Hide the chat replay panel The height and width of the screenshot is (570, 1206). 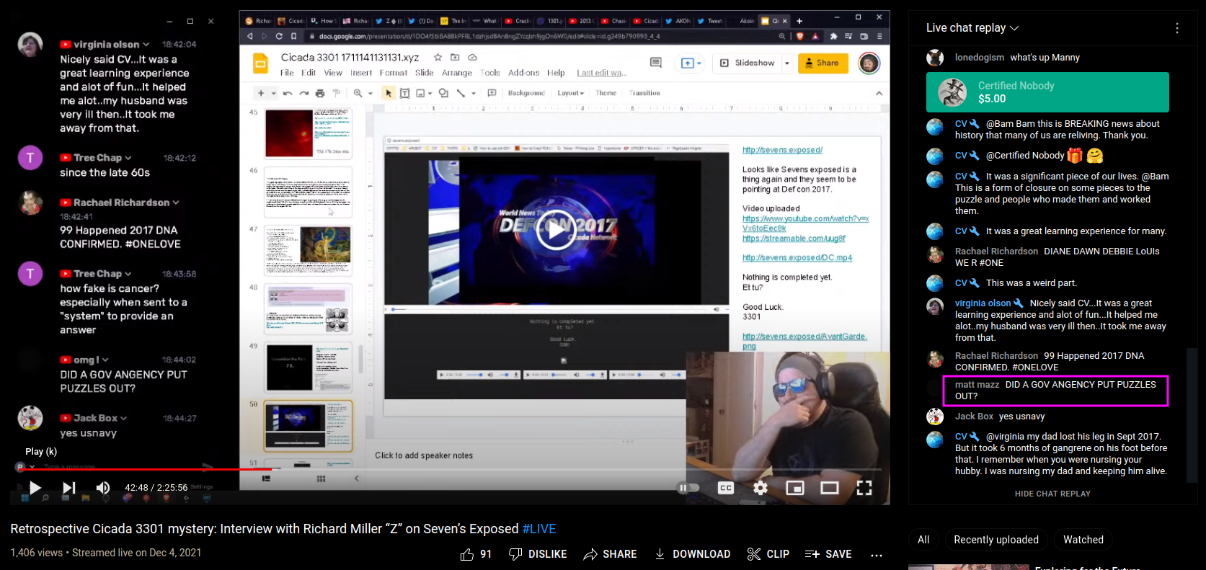click(x=1052, y=494)
